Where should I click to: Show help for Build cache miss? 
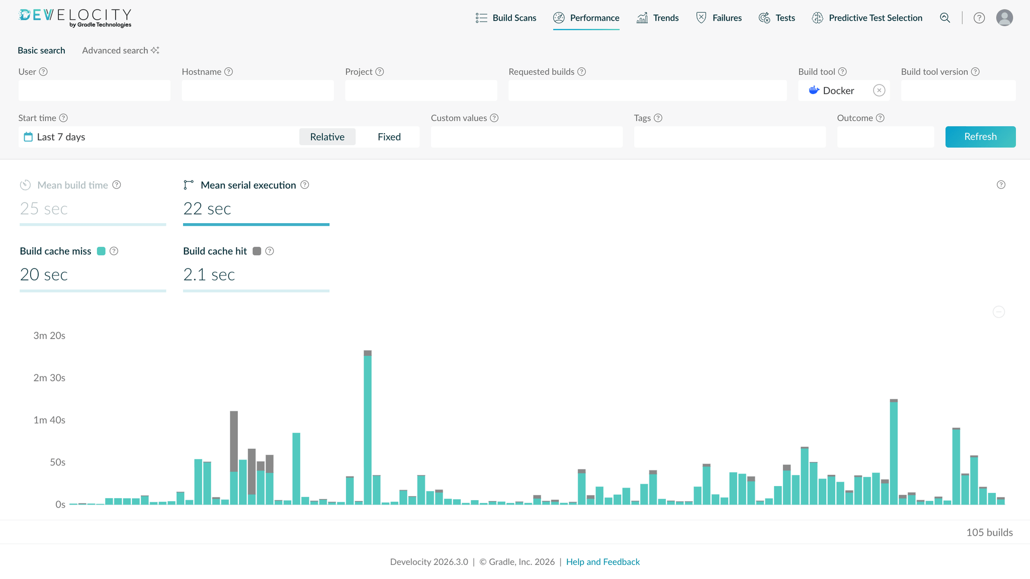pos(114,251)
